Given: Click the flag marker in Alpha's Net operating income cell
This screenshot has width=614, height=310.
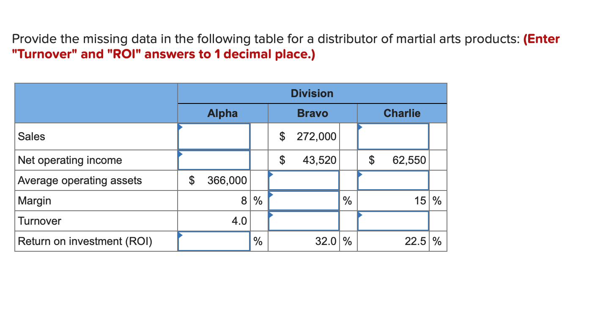Looking at the screenshot, I should coord(180,153).
